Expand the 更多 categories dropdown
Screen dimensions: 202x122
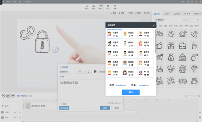click(197, 26)
